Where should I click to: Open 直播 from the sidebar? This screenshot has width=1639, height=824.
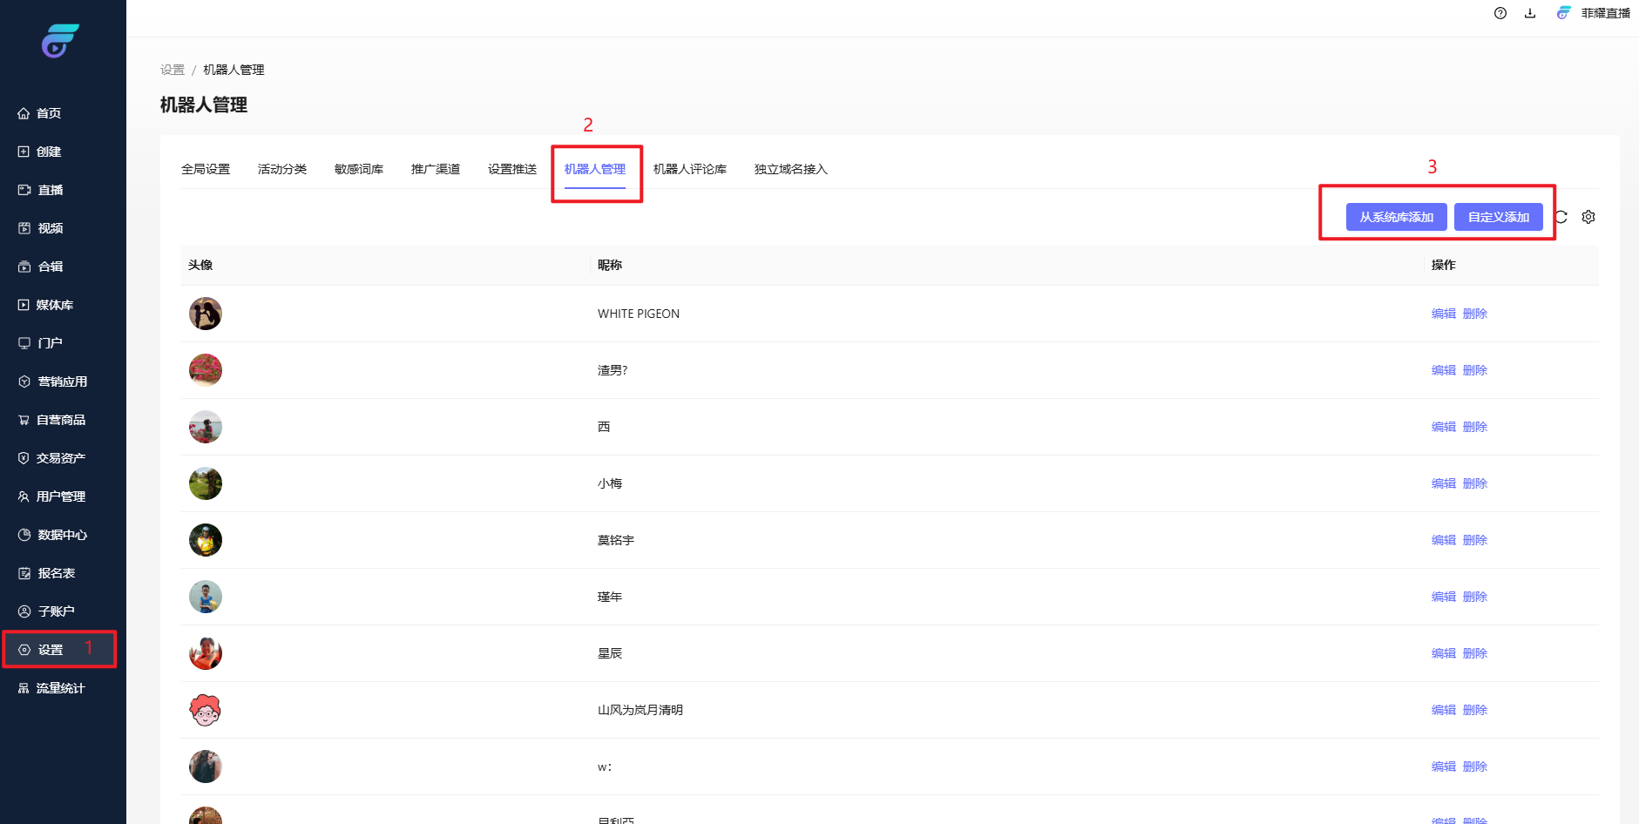[50, 190]
